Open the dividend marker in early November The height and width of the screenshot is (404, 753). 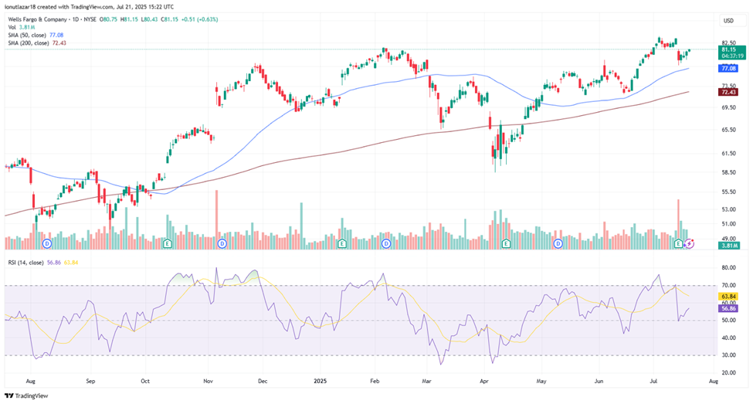[x=222, y=243]
